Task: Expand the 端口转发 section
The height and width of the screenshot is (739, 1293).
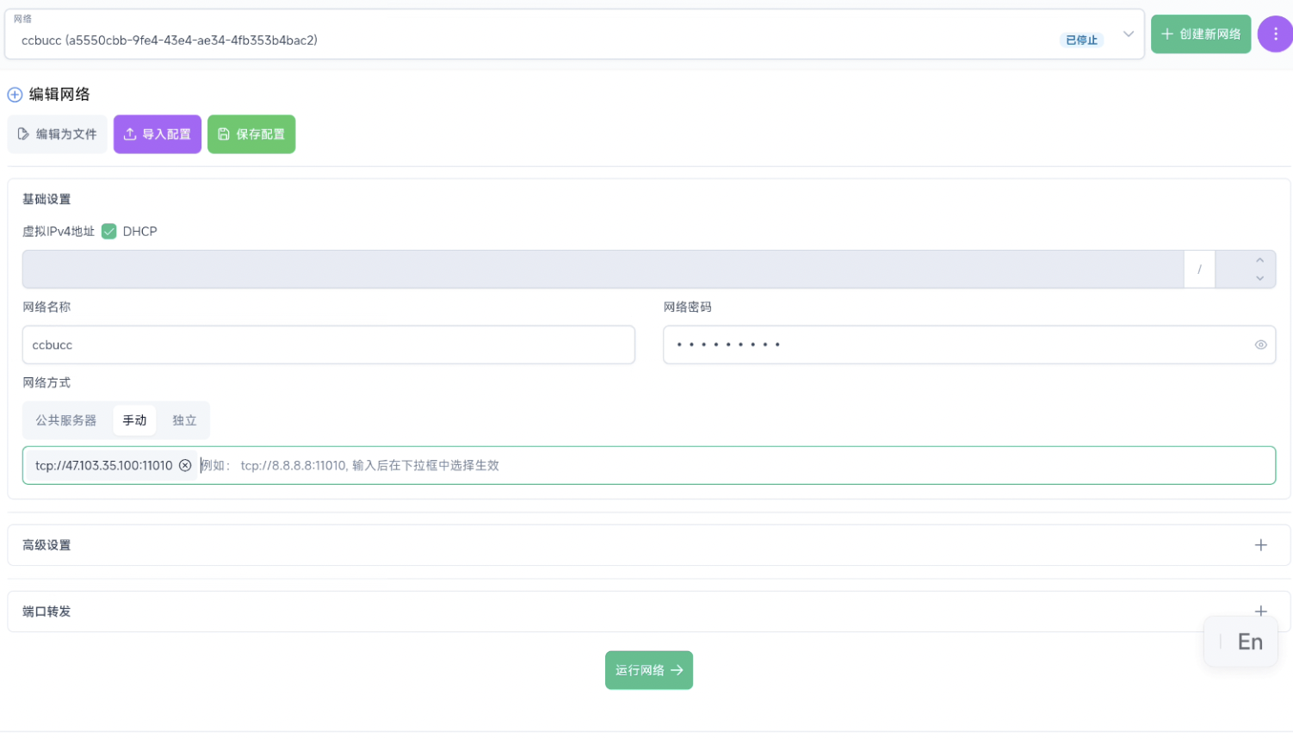Action: 1260,611
